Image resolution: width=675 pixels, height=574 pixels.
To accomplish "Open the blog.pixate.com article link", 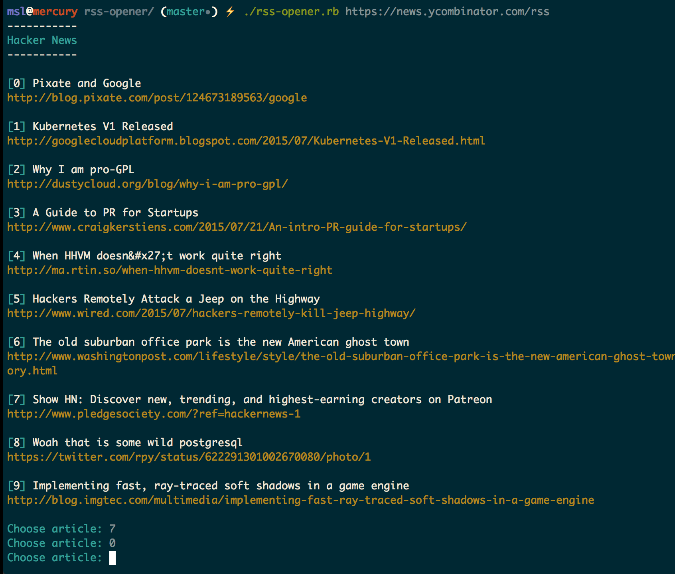I will (157, 98).
